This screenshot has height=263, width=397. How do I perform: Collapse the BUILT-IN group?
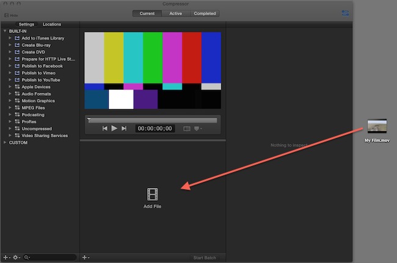pyautogui.click(x=5, y=31)
